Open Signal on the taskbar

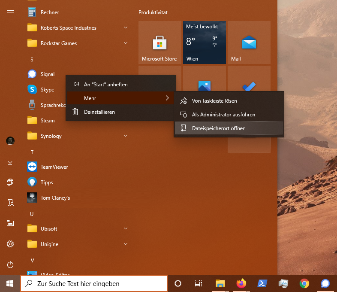point(325,283)
